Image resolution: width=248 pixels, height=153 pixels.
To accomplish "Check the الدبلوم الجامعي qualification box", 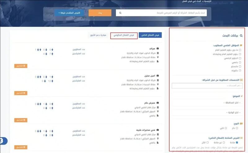I will click(x=240, y=58).
